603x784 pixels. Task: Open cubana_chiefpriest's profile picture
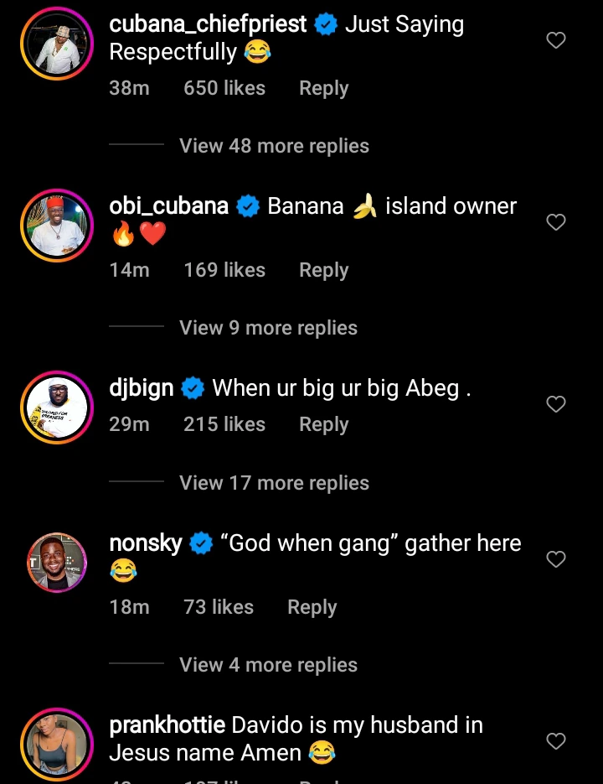(x=57, y=44)
